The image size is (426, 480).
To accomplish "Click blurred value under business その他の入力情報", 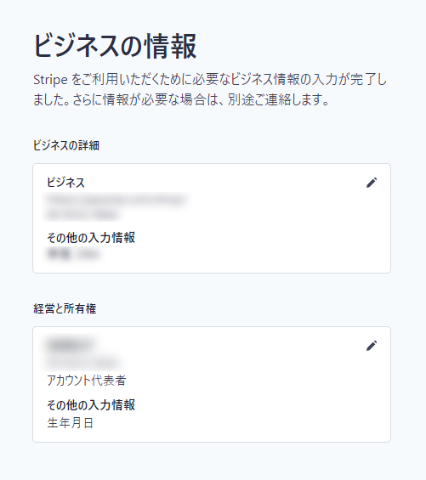I will (x=73, y=254).
